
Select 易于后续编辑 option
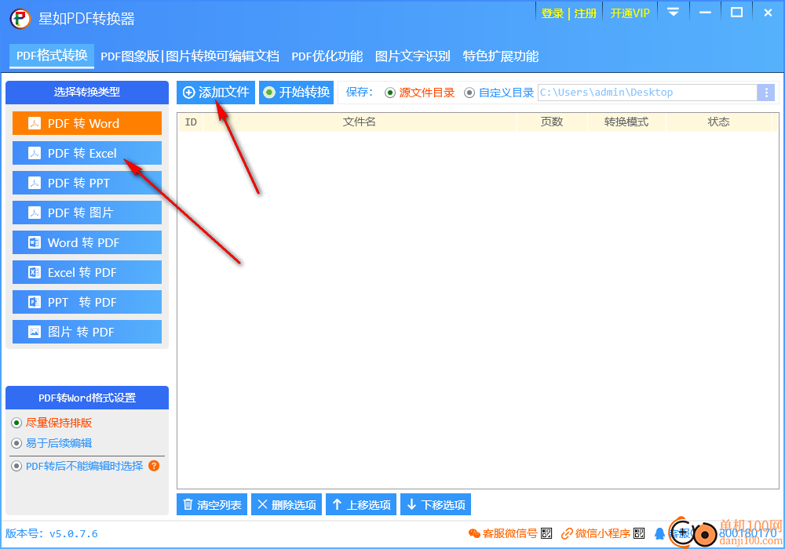coord(52,443)
